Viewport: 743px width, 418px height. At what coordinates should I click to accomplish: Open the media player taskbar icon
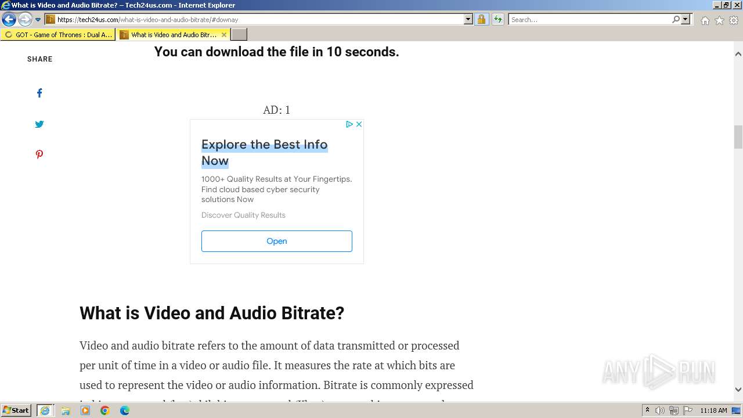[x=85, y=410]
